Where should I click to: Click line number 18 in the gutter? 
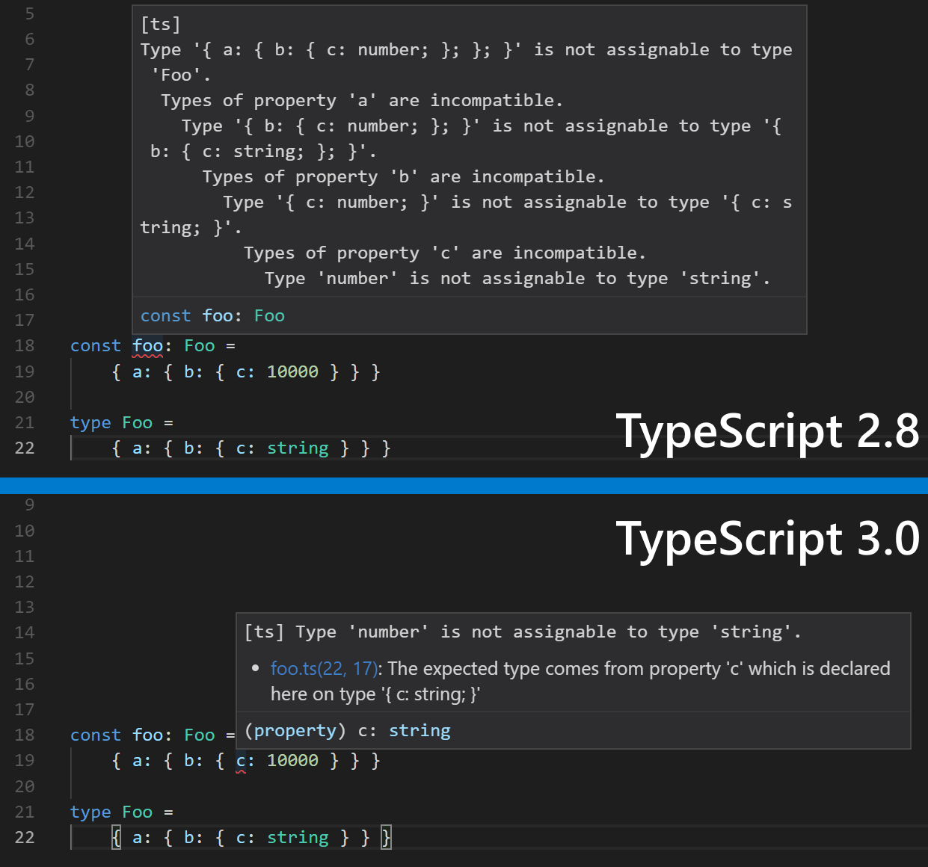pyautogui.click(x=24, y=345)
